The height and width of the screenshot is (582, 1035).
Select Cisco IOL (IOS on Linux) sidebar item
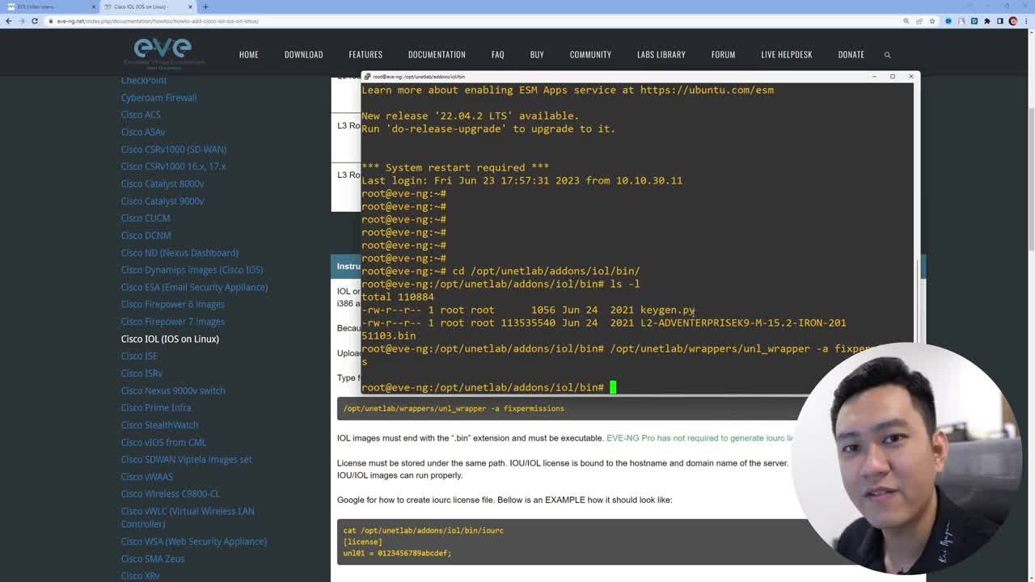coord(170,339)
